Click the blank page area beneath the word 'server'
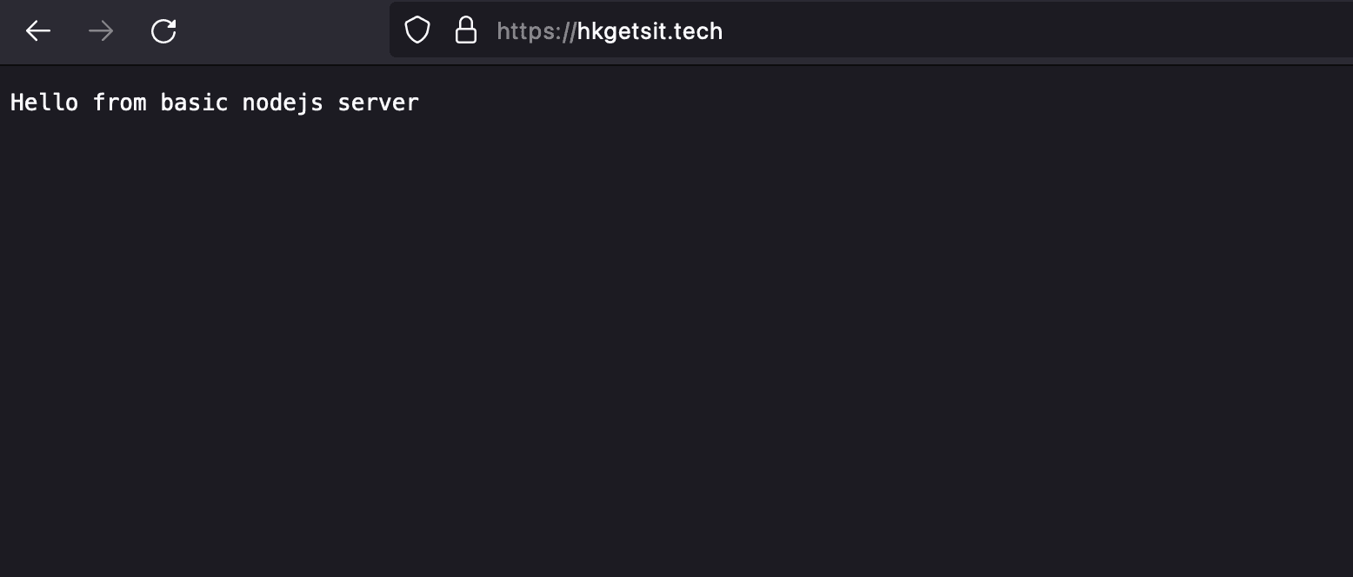The width and height of the screenshot is (1353, 577). 378,174
